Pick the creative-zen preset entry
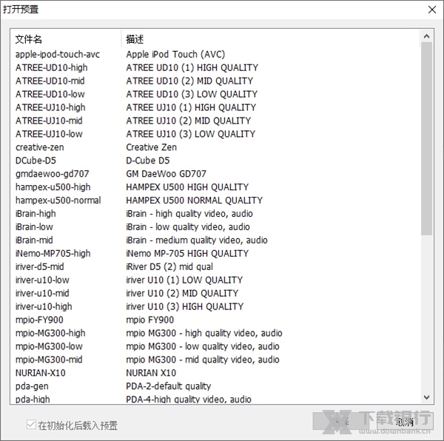 39,147
